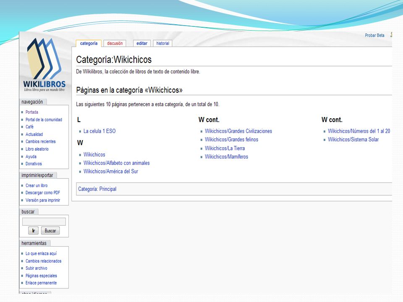Image resolution: width=403 pixels, height=302 pixels.
Task: Open Wikichicos/Alfabeto con animales
Action: (116, 163)
